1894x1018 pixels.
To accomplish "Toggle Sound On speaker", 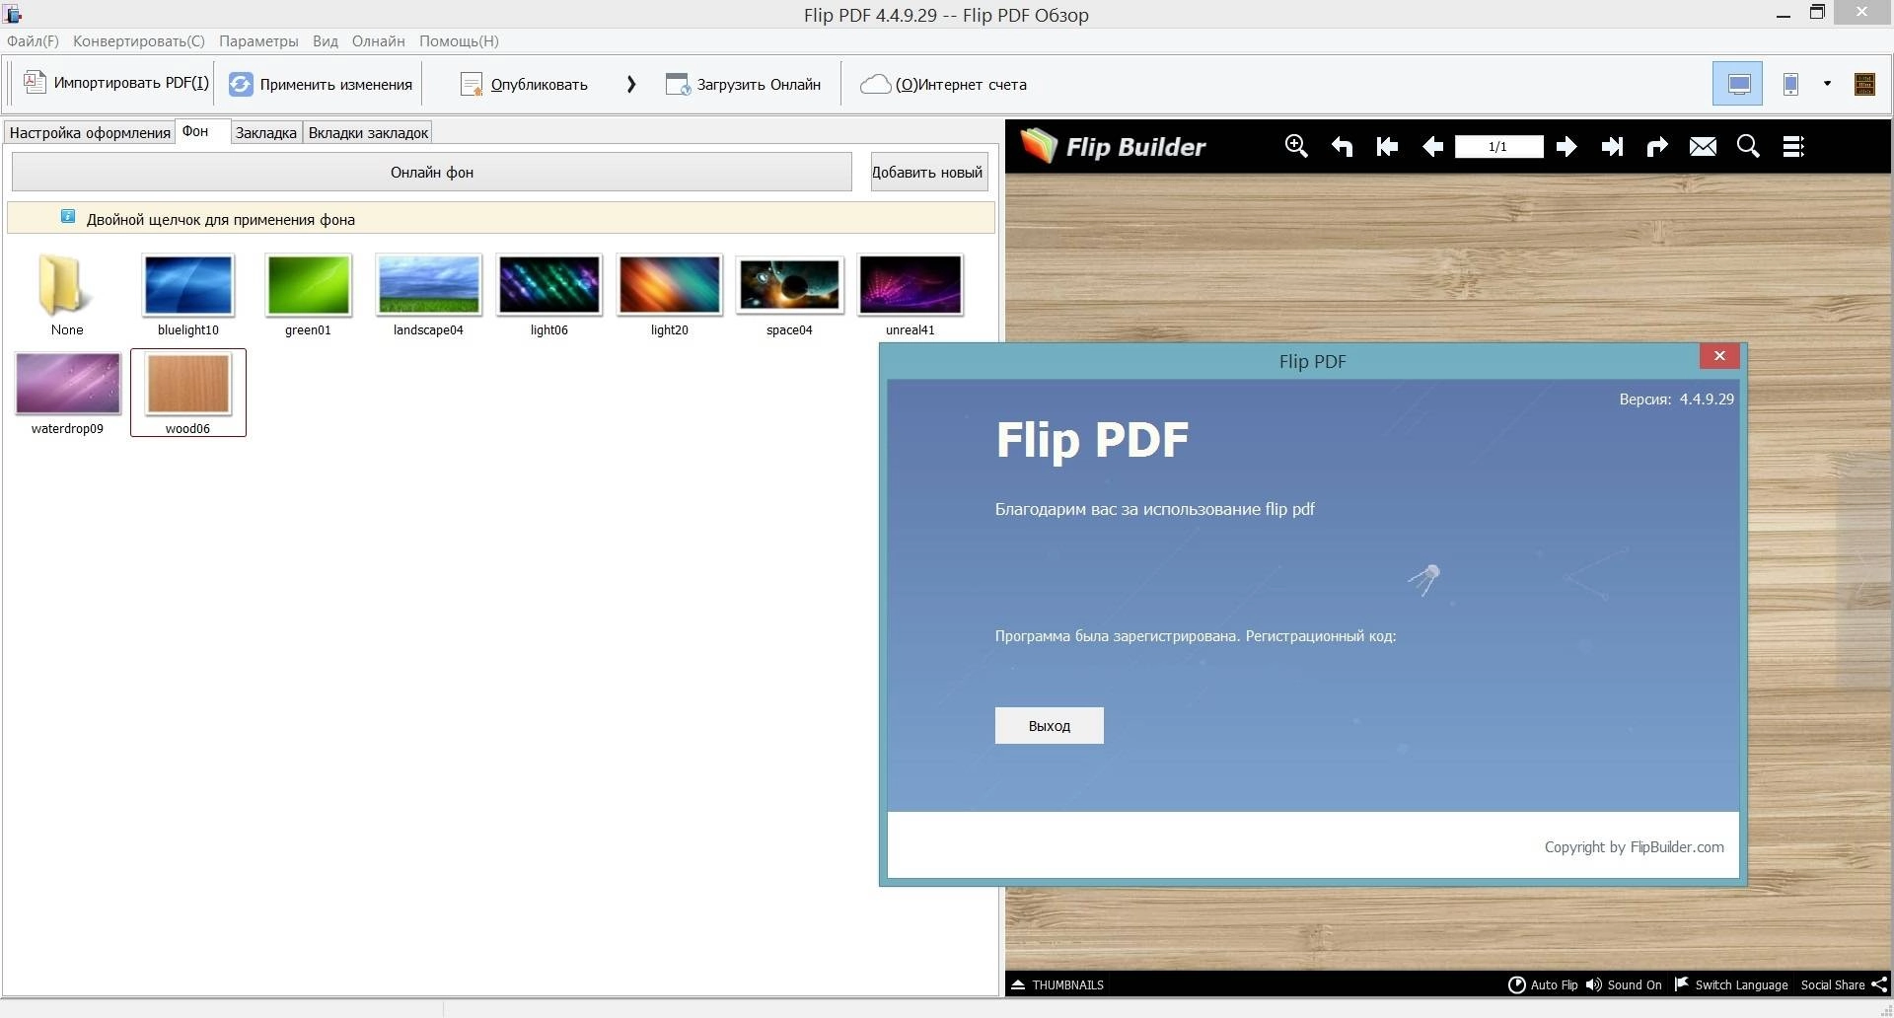I will (1624, 984).
